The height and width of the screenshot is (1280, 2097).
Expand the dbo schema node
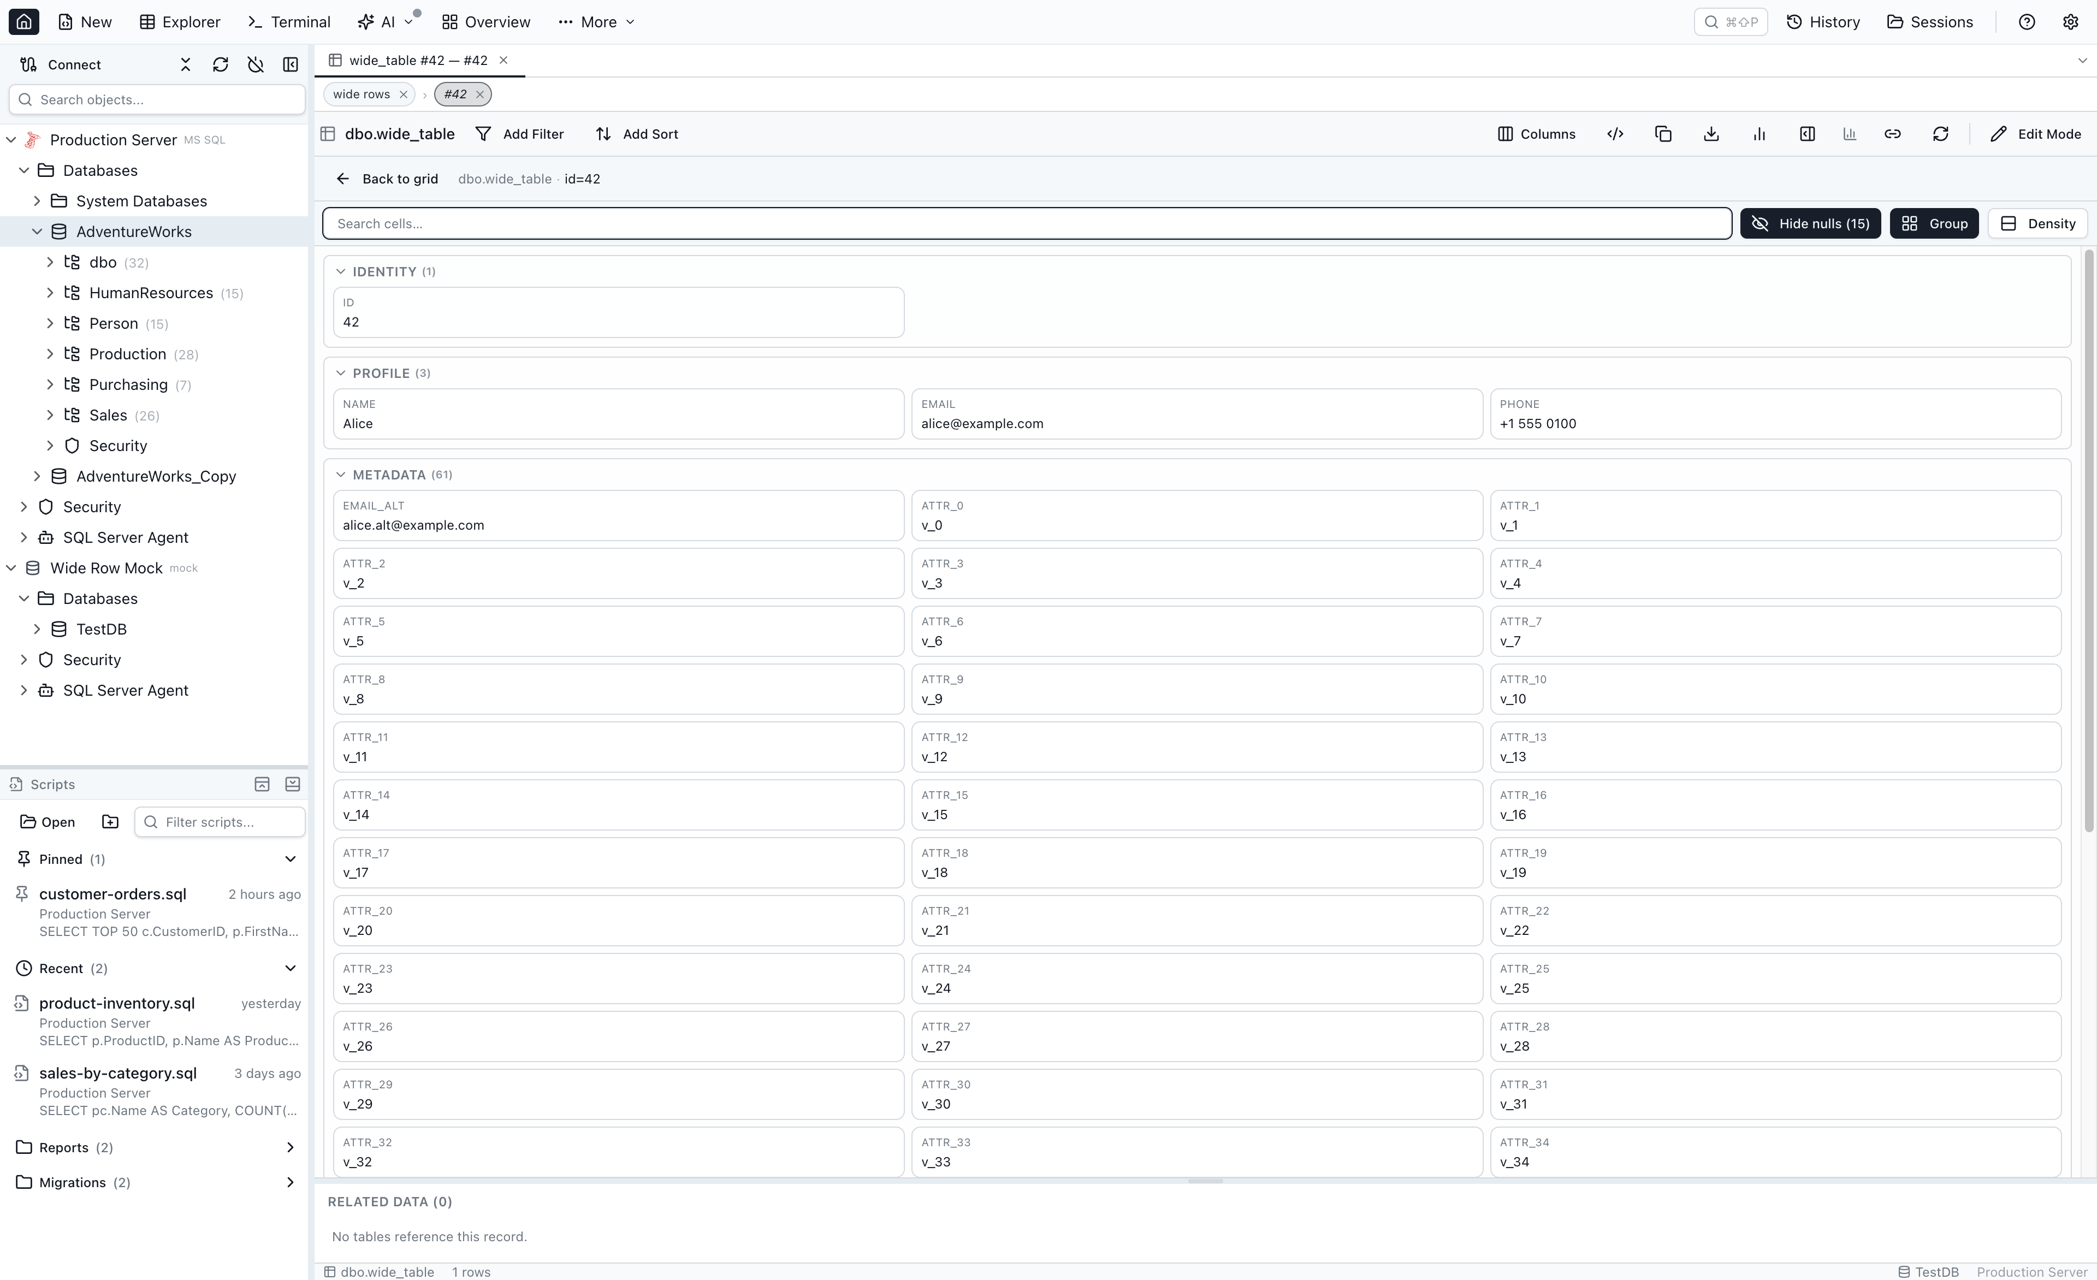50,262
